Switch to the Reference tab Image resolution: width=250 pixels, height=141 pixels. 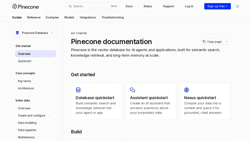pyautogui.click(x=34, y=17)
